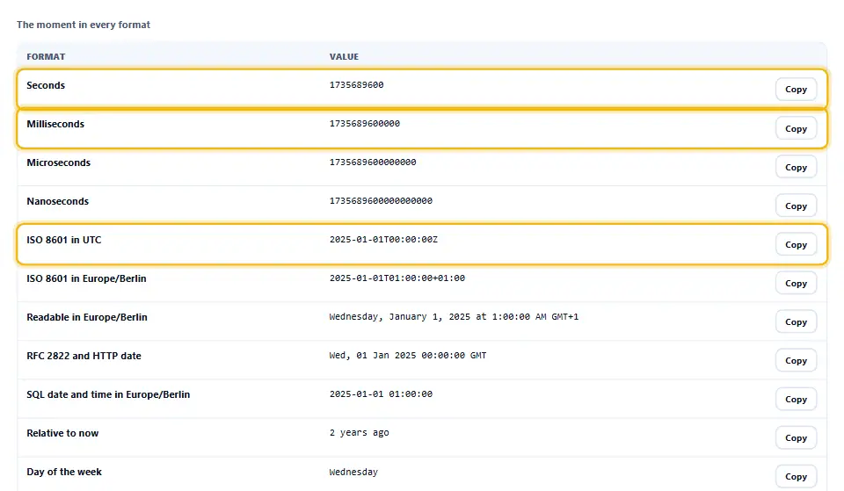Click the '2 years ago' value

pyautogui.click(x=359, y=433)
